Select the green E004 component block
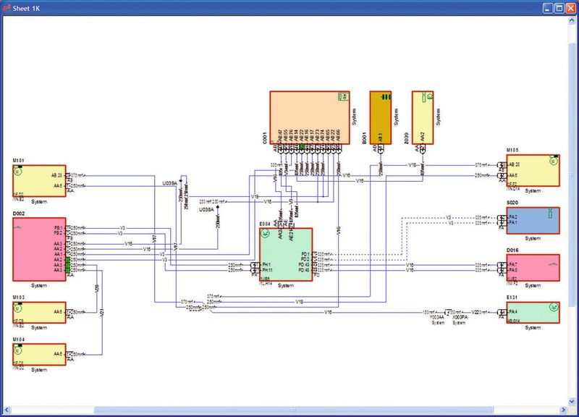 (286, 255)
